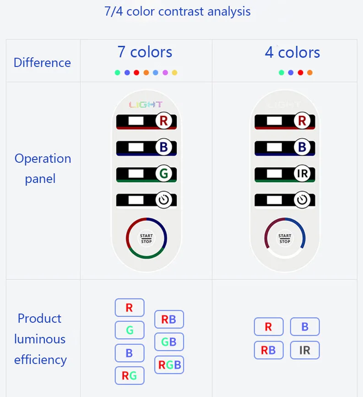Click the red dot under 7 colors

(x=136, y=72)
